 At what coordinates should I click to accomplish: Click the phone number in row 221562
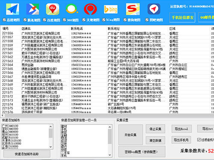pyautogui.click(x=81, y=57)
